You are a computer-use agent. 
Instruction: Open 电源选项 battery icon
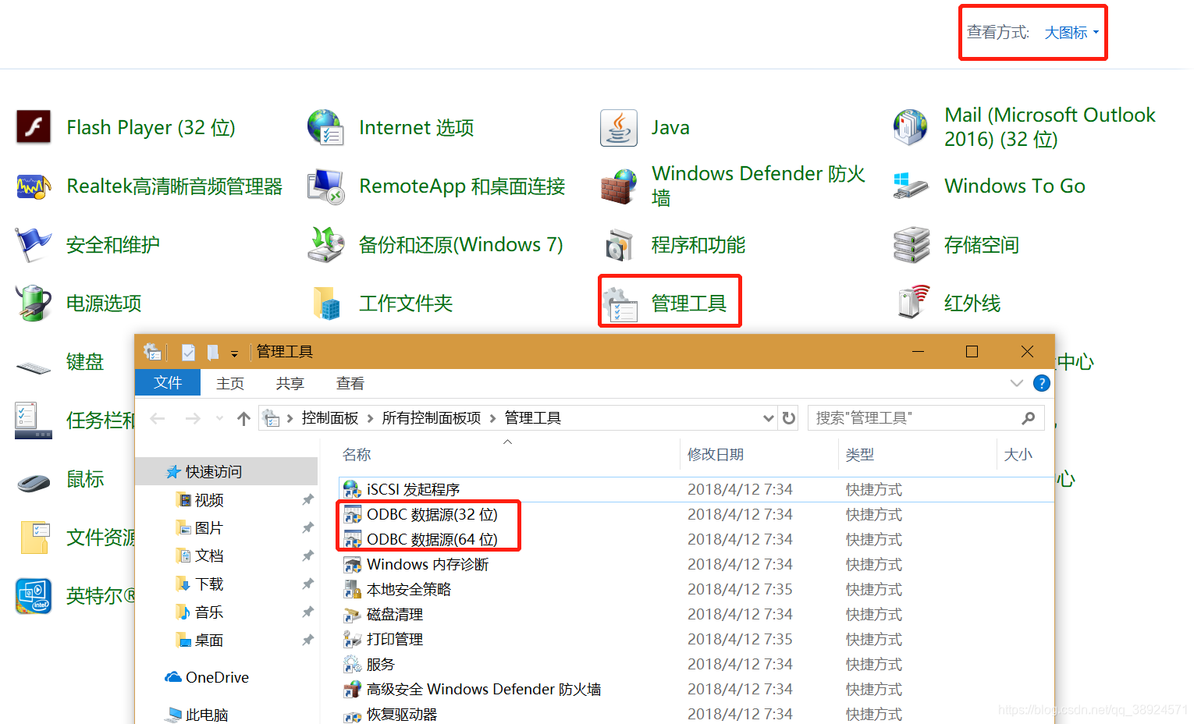(34, 303)
